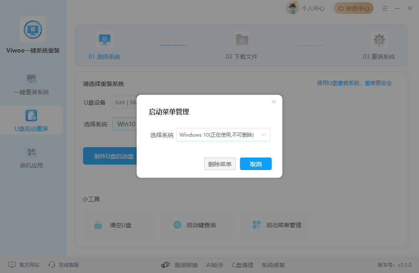Open the Win10 system selection combo box
This screenshot has height=273, width=419.
point(125,124)
